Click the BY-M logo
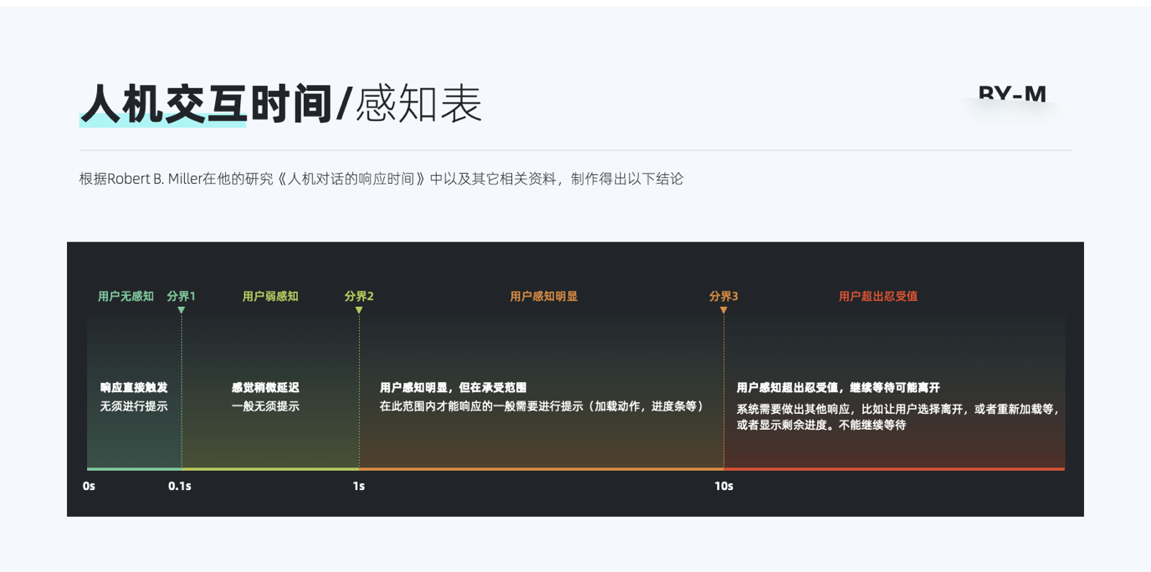1151x572 pixels. [1012, 94]
